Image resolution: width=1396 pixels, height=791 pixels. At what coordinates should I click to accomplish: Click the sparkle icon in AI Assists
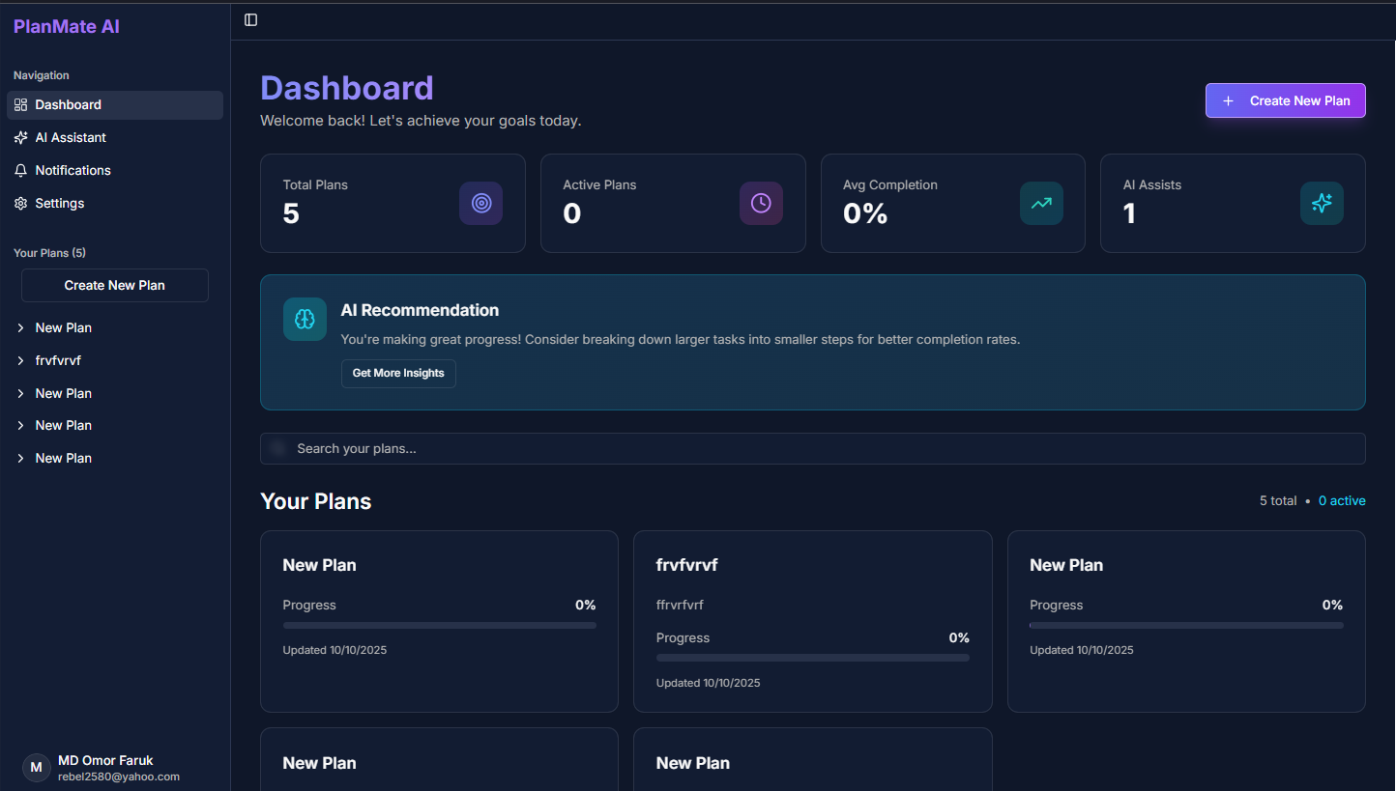point(1322,203)
